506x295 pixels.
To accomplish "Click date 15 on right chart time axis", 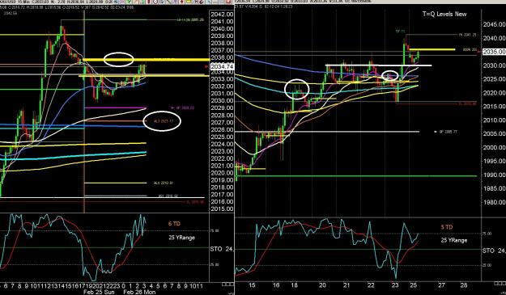I will pyautogui.click(x=252, y=285).
